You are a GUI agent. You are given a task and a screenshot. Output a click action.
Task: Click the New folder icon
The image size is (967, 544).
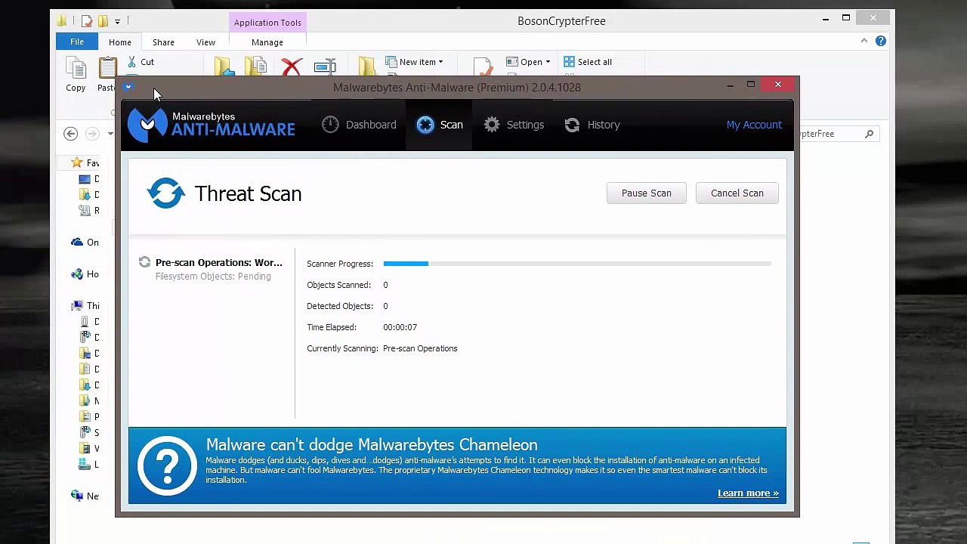[x=367, y=66]
